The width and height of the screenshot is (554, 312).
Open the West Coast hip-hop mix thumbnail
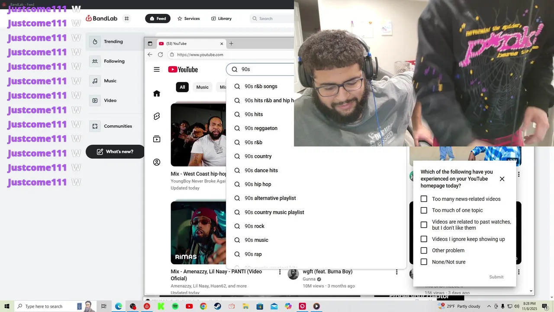tap(198, 135)
